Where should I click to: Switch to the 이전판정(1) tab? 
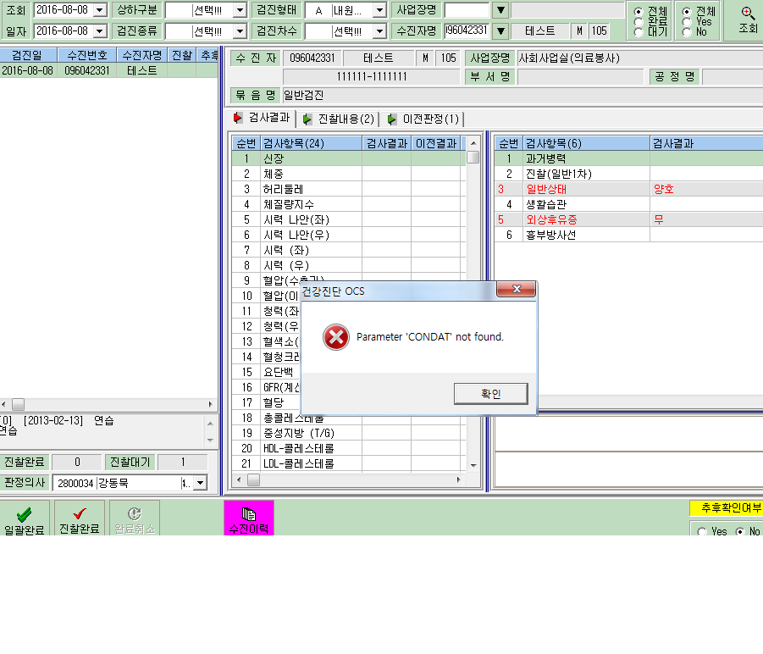[x=423, y=119]
